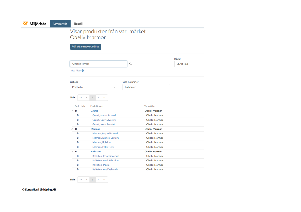Open Granit, (ospecificerad) product
Screen dimensions: 301x212
click(x=104, y=115)
